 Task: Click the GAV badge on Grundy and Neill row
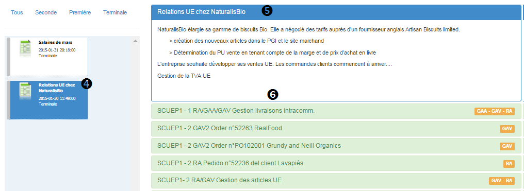click(507, 146)
